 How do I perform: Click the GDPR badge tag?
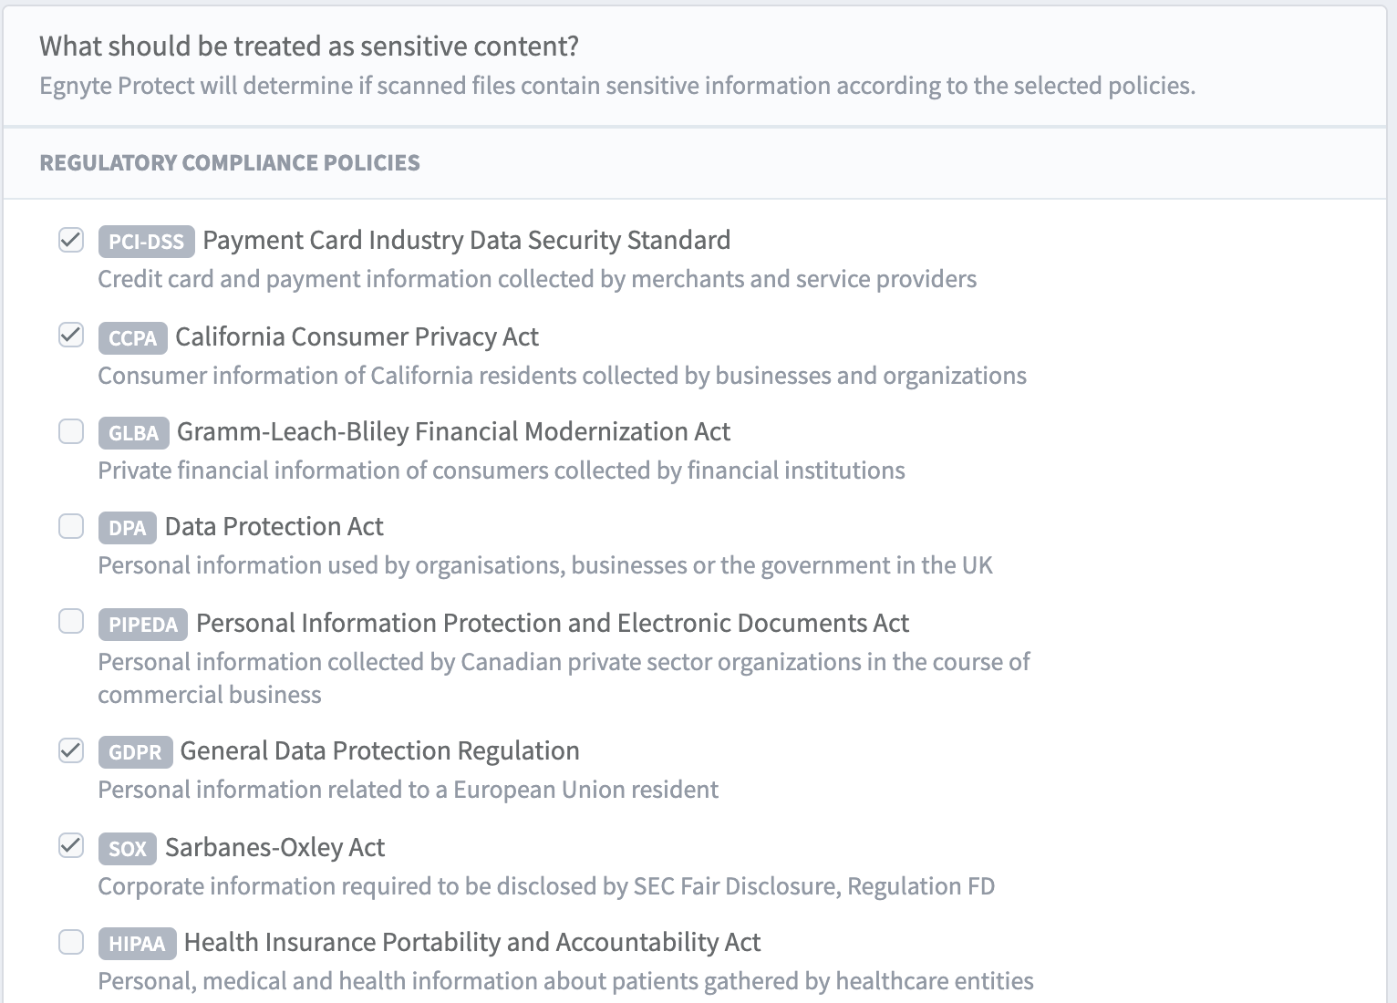coord(135,752)
